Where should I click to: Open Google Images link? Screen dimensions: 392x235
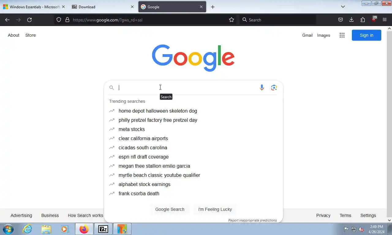(x=323, y=35)
